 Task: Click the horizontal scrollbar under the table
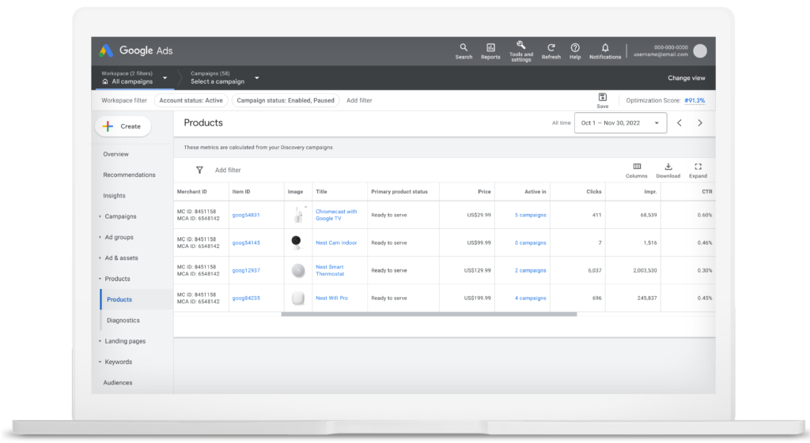click(x=429, y=314)
